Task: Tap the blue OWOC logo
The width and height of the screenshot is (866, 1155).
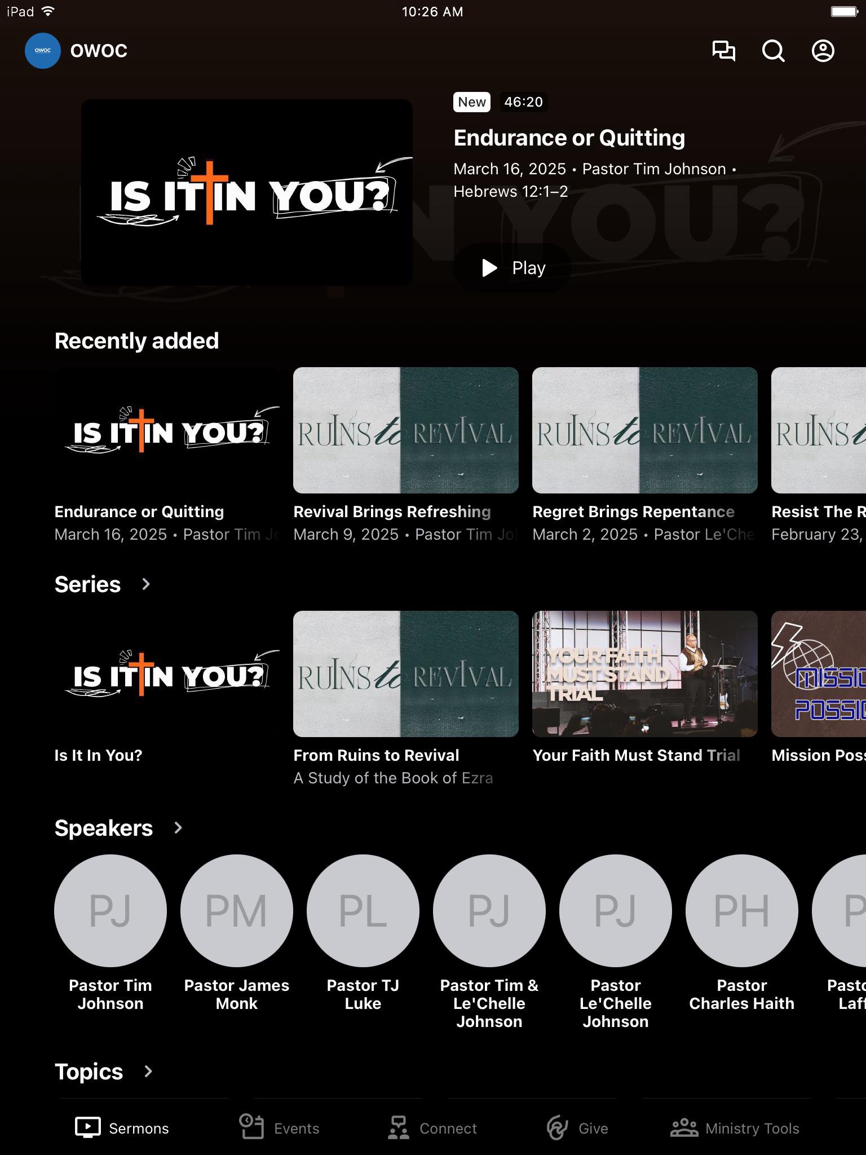Action: 43,51
